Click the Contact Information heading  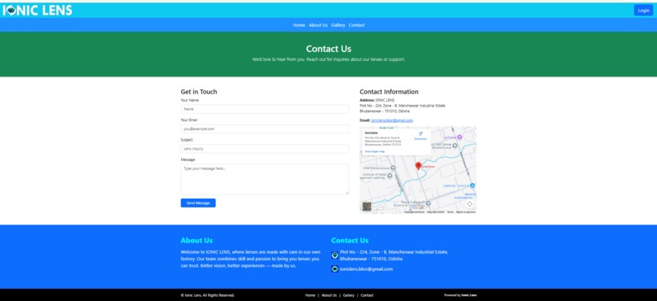tap(389, 92)
